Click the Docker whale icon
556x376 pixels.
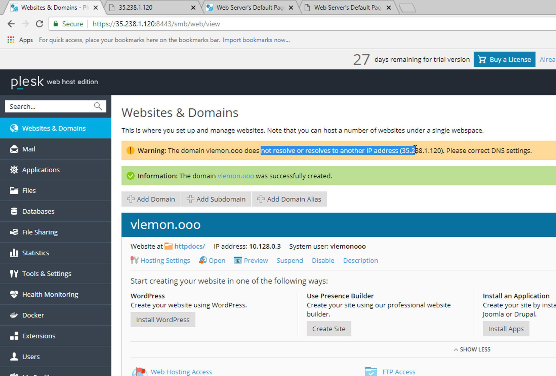[14, 315]
